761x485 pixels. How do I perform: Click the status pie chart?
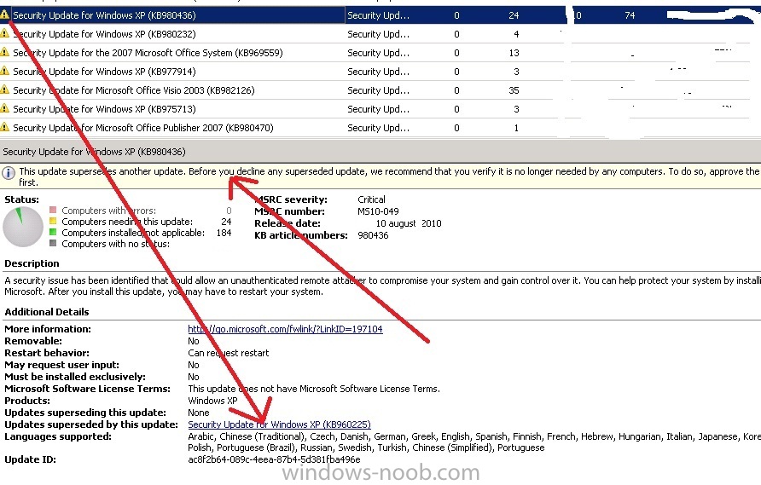click(23, 227)
